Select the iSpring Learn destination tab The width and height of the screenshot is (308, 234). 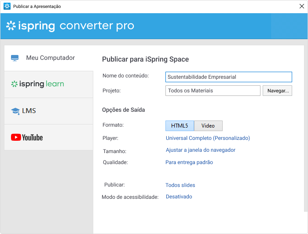[49, 84]
